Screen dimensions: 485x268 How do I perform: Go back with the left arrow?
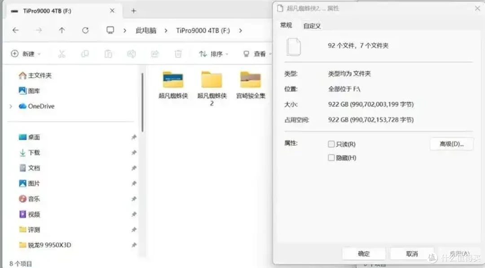coord(15,30)
